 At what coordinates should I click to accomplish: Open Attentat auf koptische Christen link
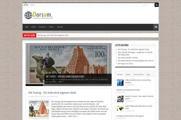tap(128, 90)
